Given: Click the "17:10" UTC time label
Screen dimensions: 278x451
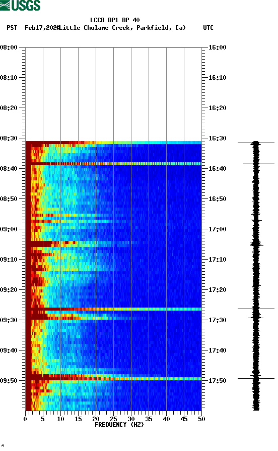Looking at the screenshot, I should coord(217,260).
